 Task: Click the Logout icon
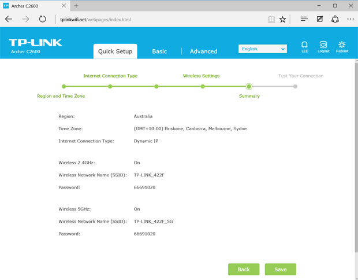click(323, 47)
